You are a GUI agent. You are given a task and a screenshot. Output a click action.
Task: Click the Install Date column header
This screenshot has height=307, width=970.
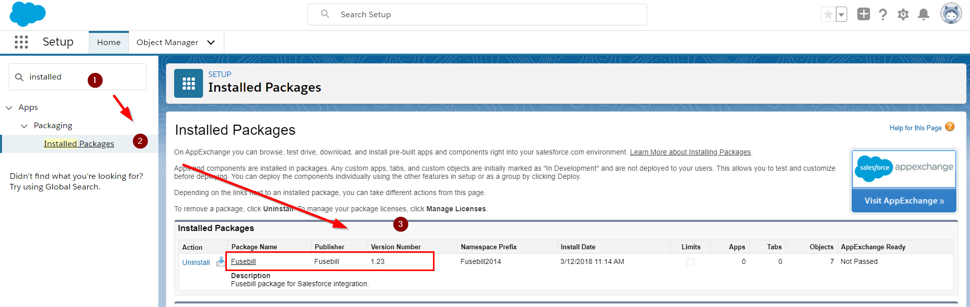click(578, 247)
